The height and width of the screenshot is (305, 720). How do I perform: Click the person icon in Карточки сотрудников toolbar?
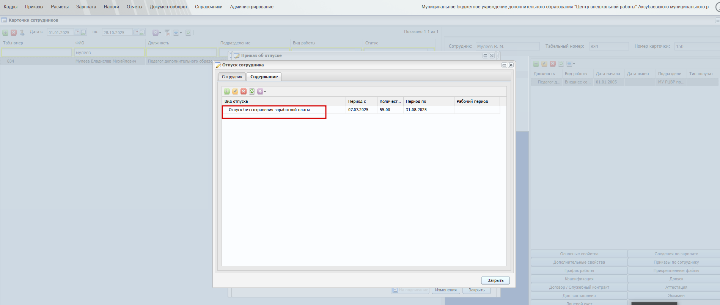click(22, 33)
